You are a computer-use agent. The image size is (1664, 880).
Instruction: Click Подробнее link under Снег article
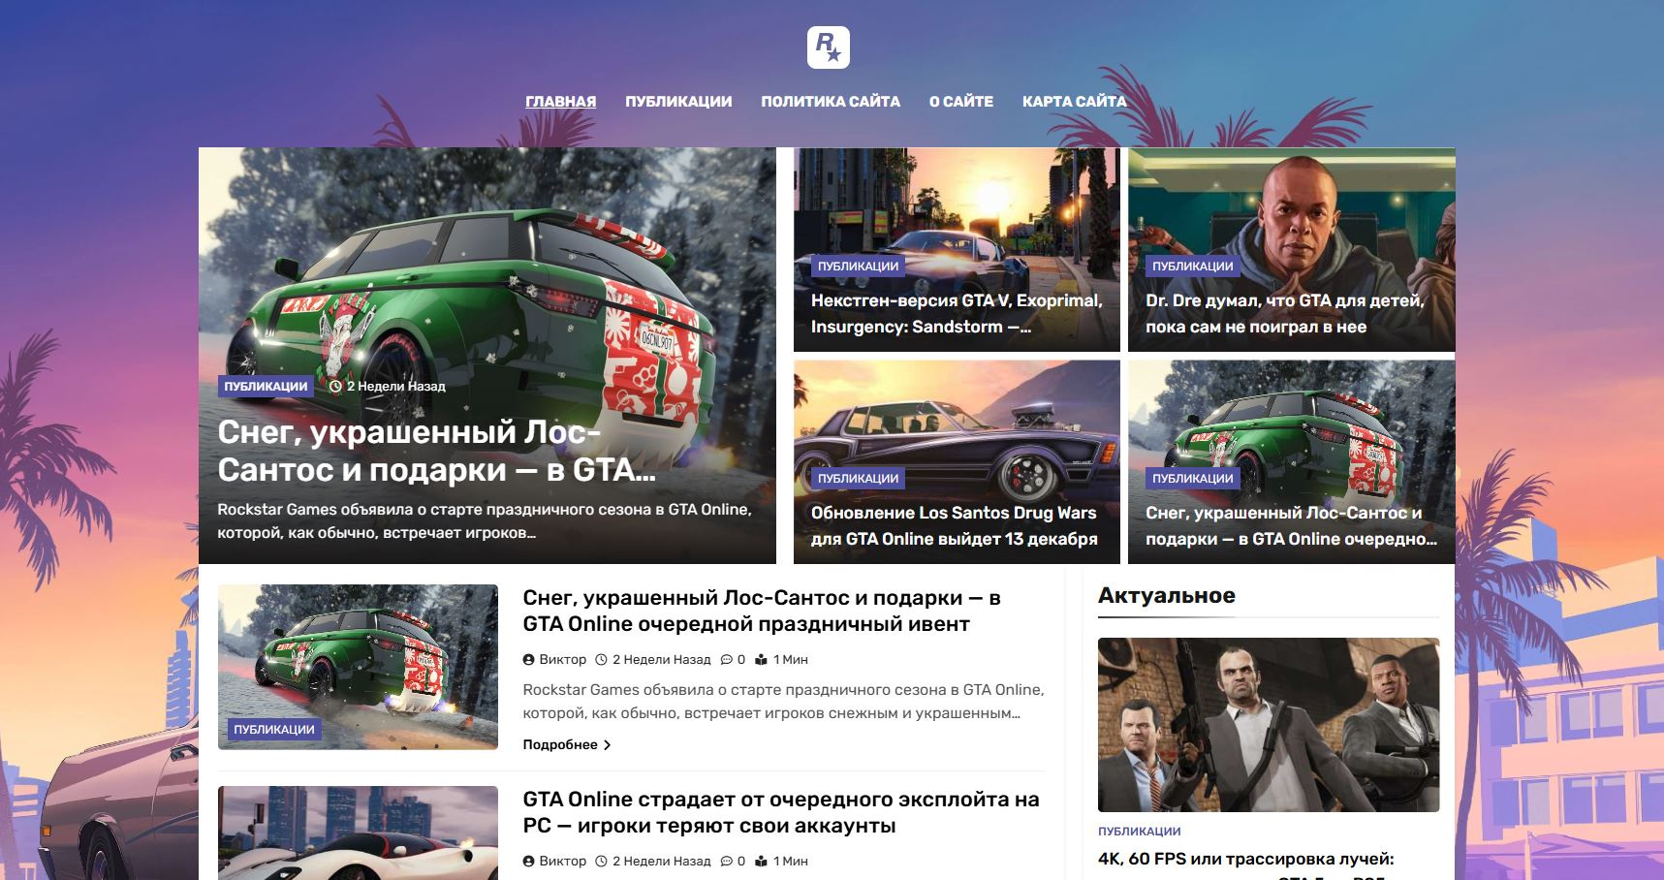click(560, 744)
